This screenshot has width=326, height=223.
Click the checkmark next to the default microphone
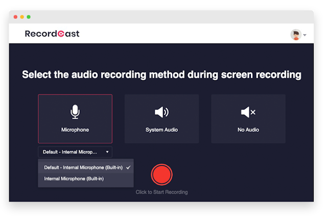[x=128, y=167]
